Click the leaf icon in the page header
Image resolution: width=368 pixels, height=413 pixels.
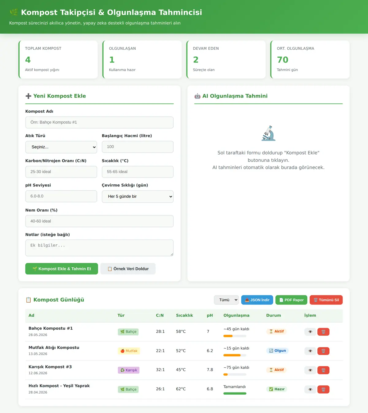14,12
